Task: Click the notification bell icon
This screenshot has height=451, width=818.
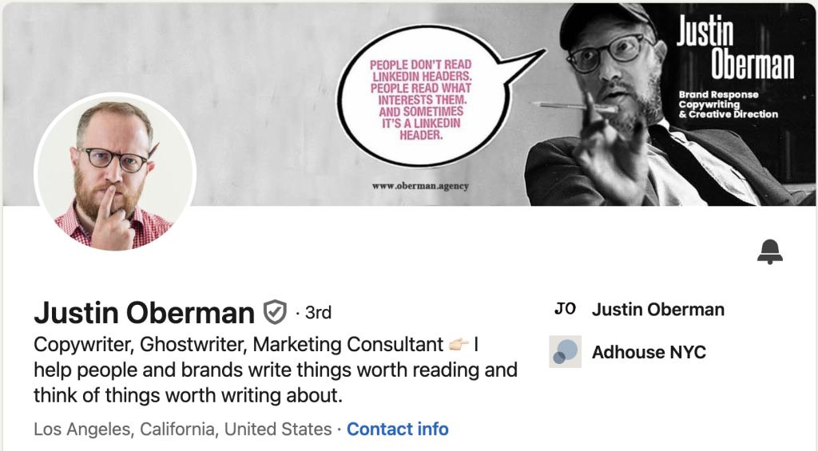Action: pyautogui.click(x=770, y=251)
